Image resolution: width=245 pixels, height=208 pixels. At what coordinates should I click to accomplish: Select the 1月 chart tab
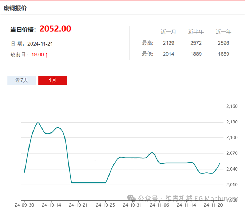(x=53, y=80)
